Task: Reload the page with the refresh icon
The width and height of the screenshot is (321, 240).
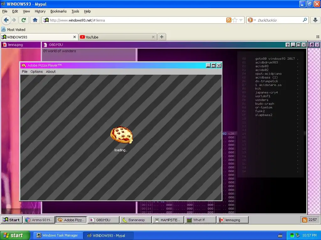Action: click(x=24, y=20)
